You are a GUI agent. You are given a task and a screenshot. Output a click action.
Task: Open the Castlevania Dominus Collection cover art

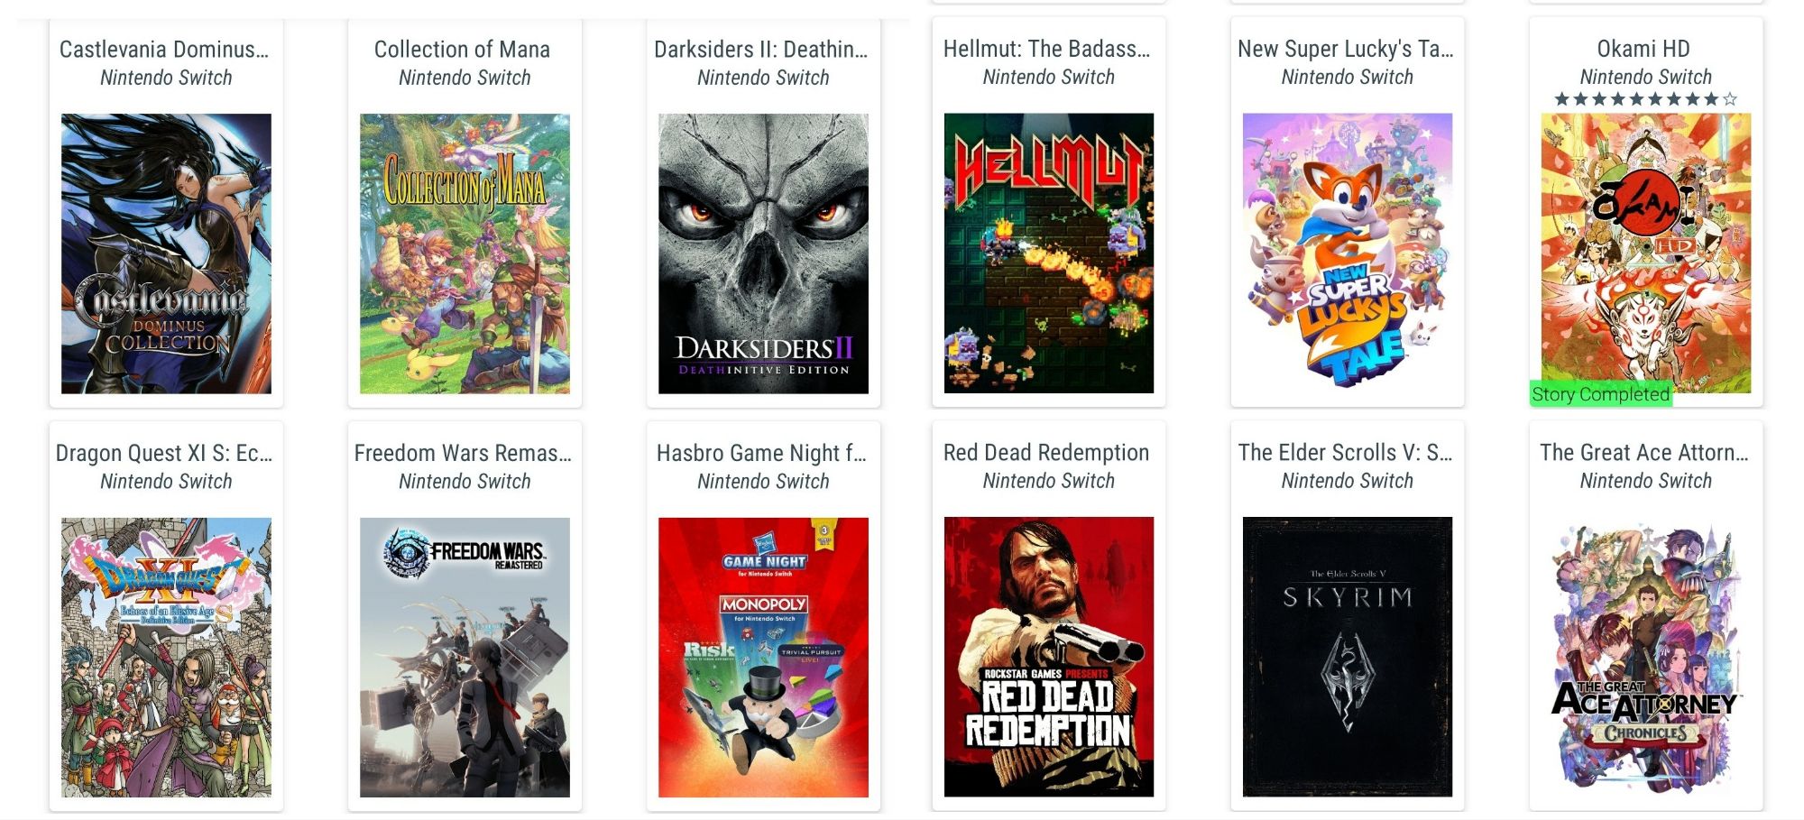tap(166, 253)
